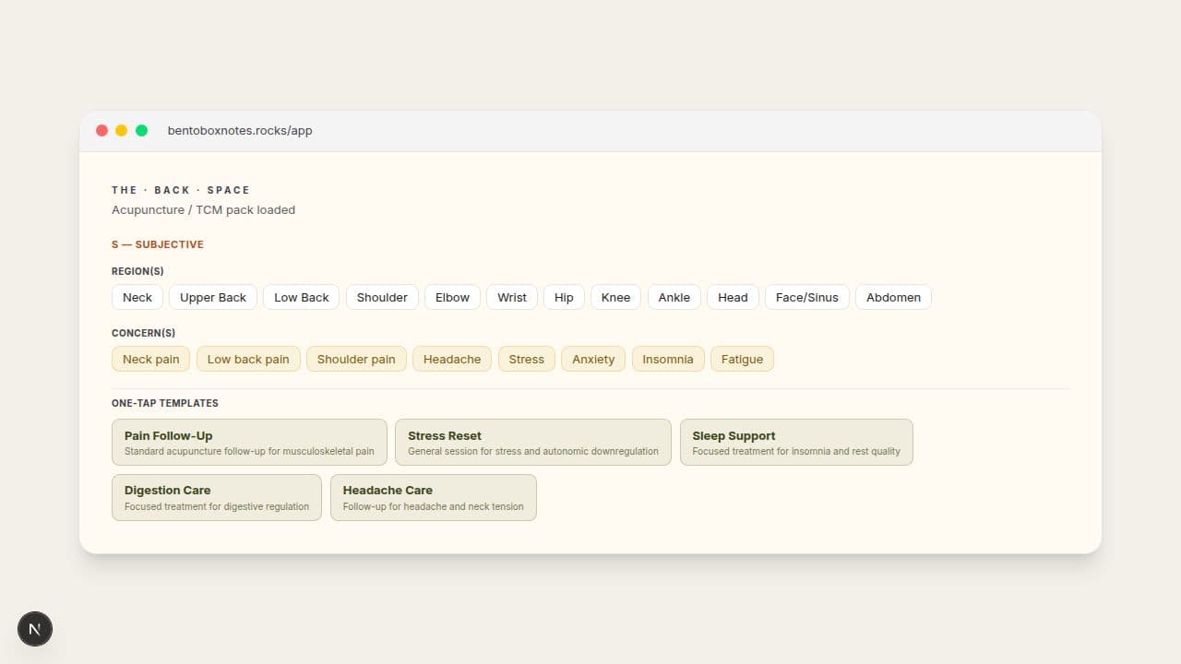The image size is (1181, 664).
Task: Click the yellow minimize dot
Action: click(x=122, y=131)
